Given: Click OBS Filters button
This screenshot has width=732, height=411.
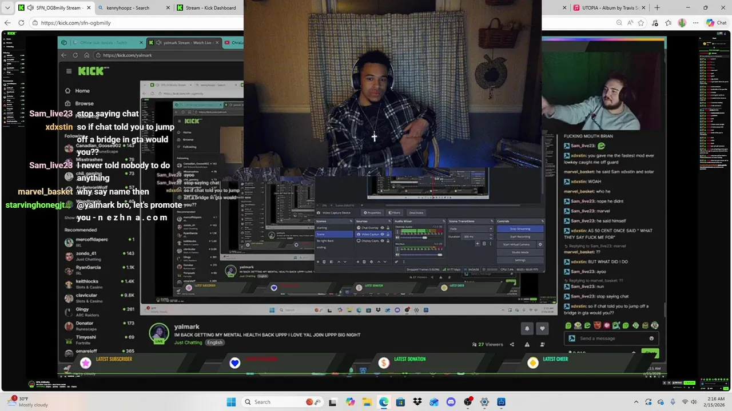Looking at the screenshot, I should tap(395, 213).
